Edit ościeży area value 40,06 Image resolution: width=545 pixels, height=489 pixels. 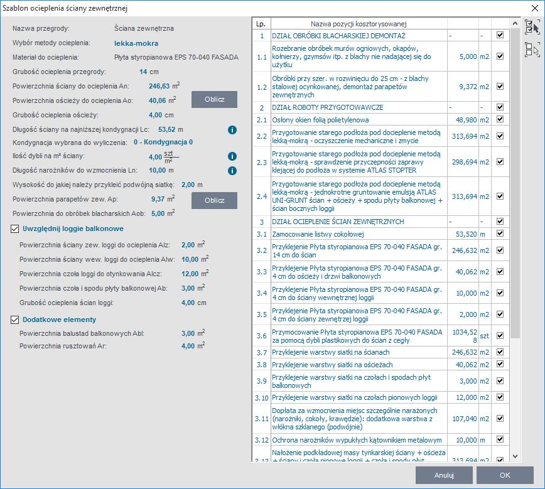tap(158, 101)
